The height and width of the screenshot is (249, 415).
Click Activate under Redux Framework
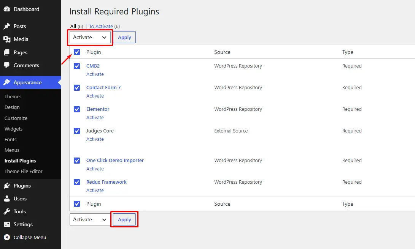[x=95, y=191]
